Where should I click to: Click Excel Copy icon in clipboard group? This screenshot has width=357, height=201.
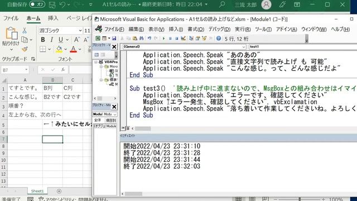[x=25, y=40]
